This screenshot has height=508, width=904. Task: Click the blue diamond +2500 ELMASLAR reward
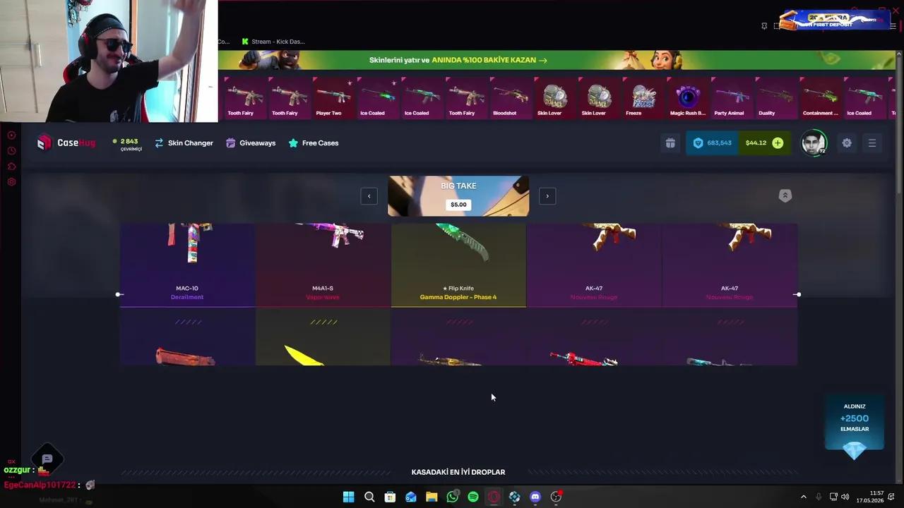(855, 428)
